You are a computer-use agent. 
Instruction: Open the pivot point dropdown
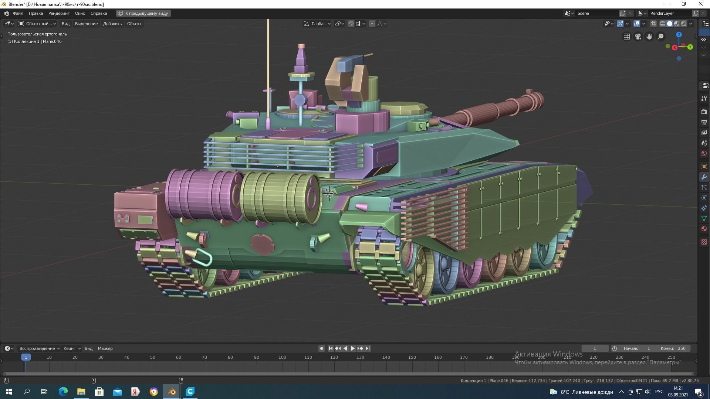pos(339,24)
